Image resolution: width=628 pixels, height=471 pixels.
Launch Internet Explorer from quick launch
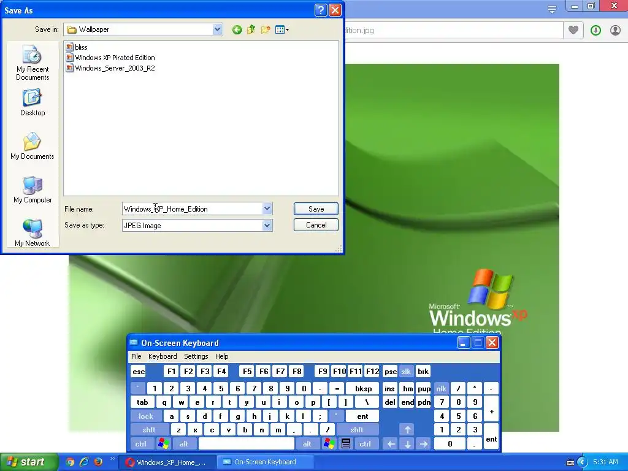click(84, 462)
